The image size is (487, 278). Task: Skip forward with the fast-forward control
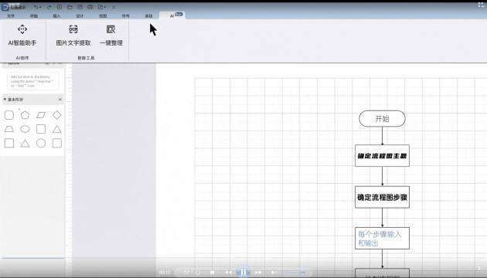coord(258,272)
